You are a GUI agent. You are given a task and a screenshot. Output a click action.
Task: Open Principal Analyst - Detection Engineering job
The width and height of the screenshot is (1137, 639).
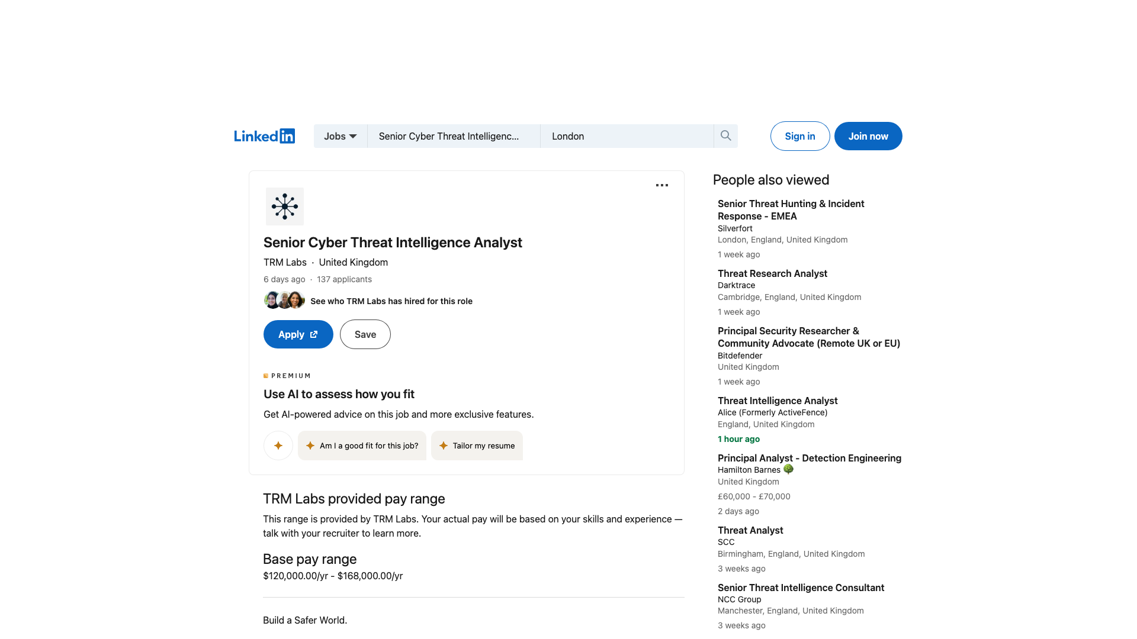pyautogui.click(x=810, y=458)
